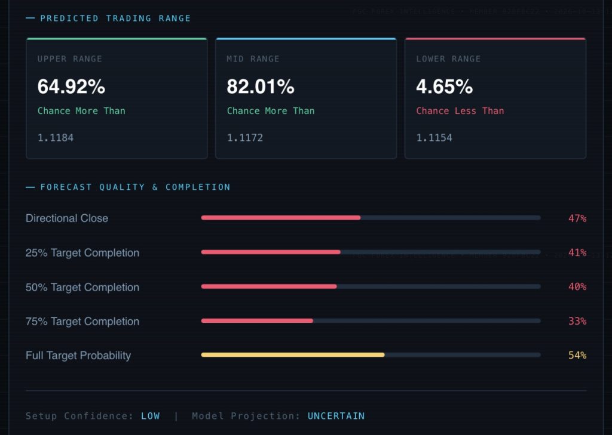Select the Lower Range card label
This screenshot has height=435, width=612.
tap(448, 59)
